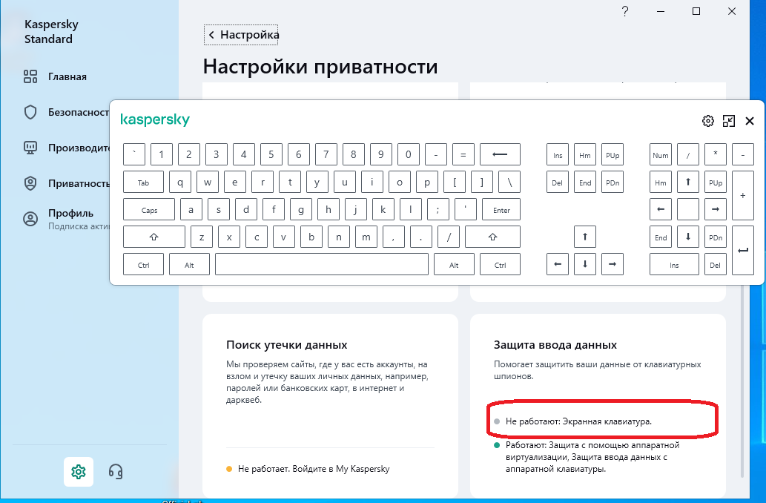Click the kaspersky logo on the keyboard window

[x=155, y=119]
